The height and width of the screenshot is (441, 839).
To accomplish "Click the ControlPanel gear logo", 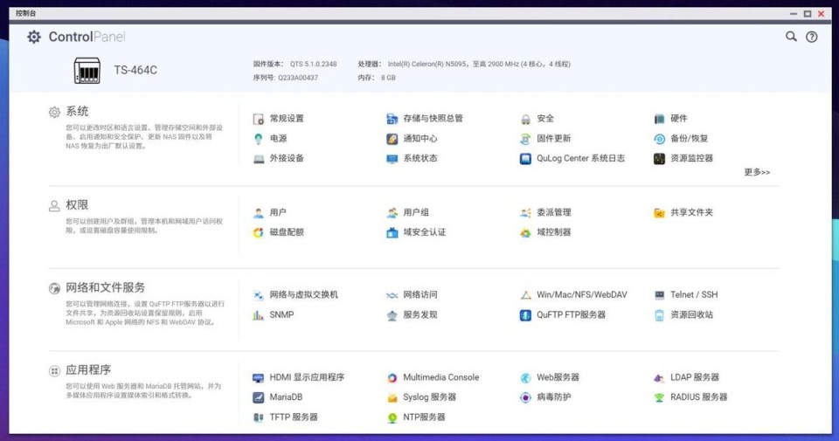I will pos(34,37).
